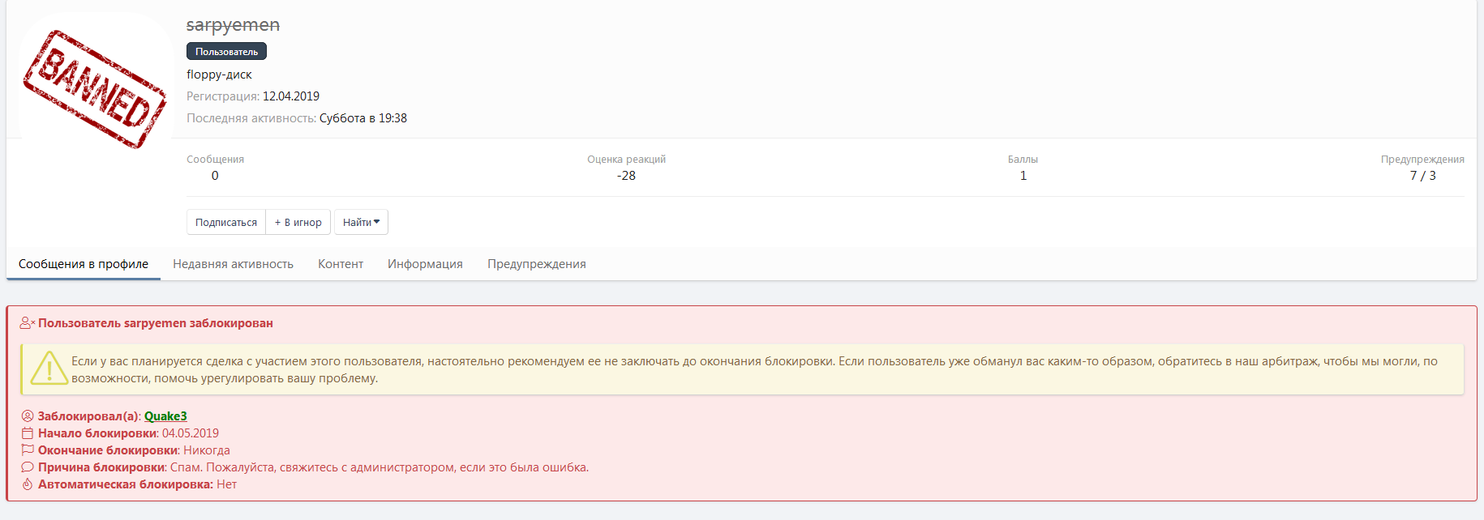Screen dimensions: 1484x520
Task: Click the Оценка реакций value -28
Action: tap(626, 176)
